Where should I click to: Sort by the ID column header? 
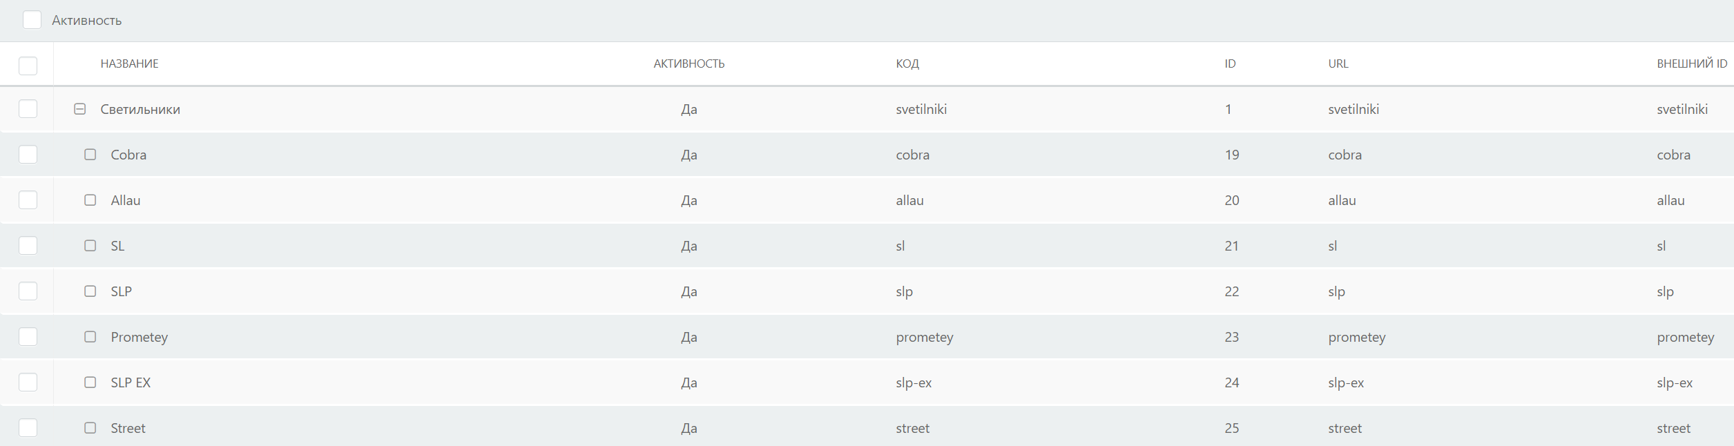tap(1230, 64)
